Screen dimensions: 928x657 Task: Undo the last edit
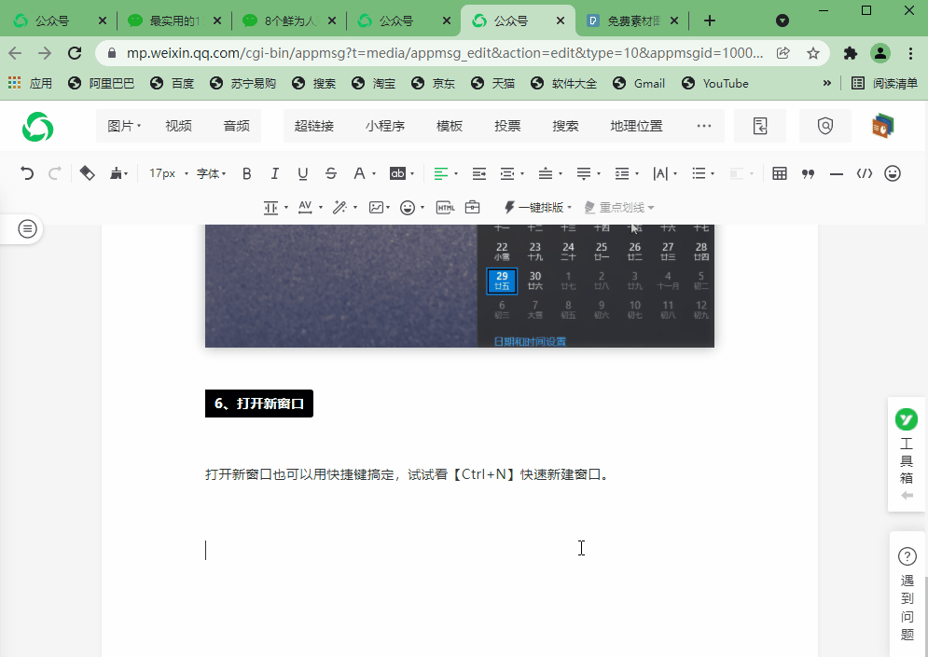(25, 173)
